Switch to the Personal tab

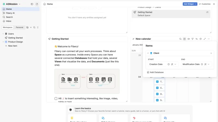click(19, 27)
